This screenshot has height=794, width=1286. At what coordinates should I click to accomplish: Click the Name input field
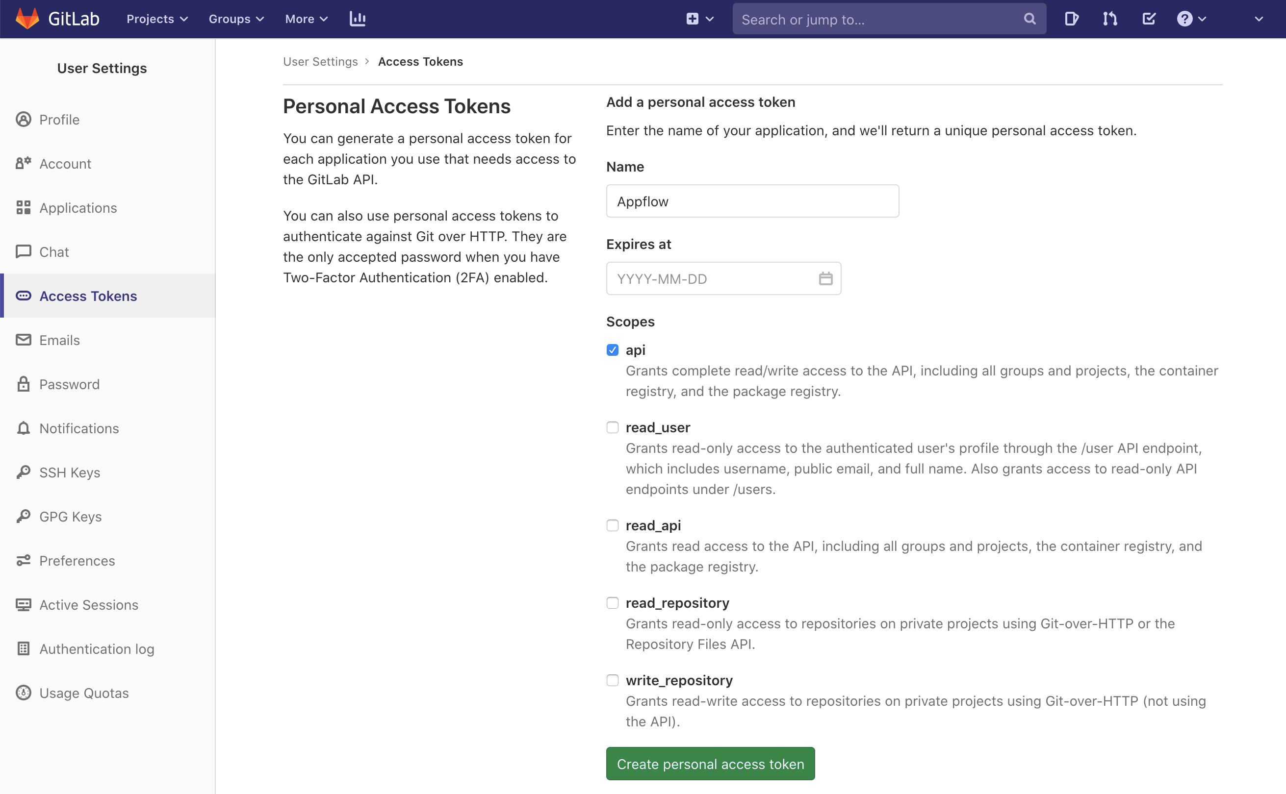click(752, 200)
